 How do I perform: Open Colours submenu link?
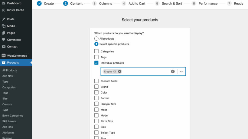click(7, 104)
